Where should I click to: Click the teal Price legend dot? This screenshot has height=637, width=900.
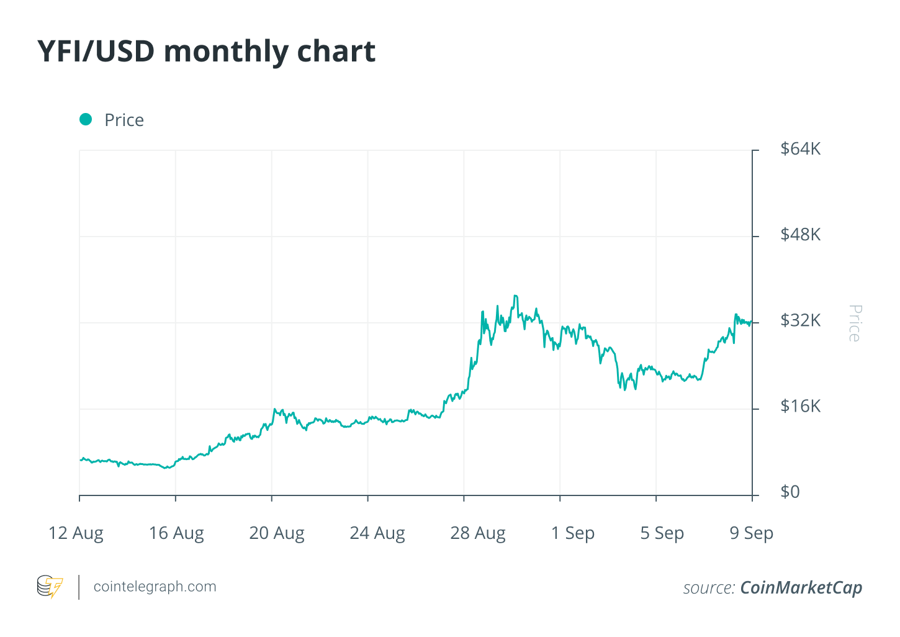(86, 119)
